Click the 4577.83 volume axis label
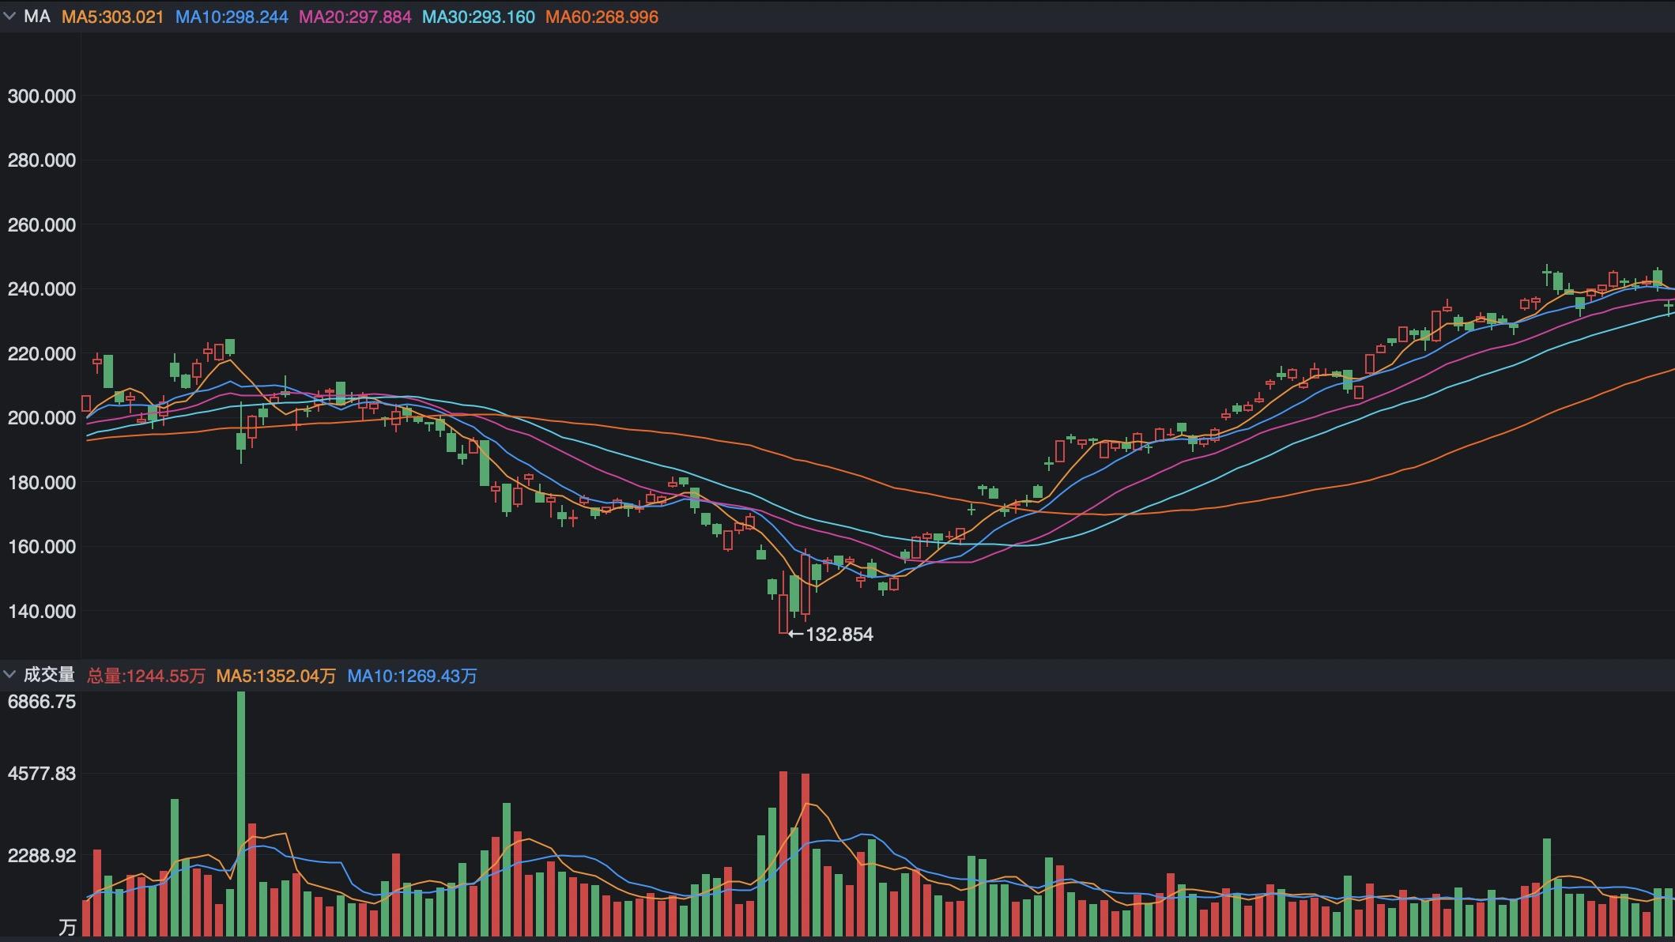Screen dimensions: 1675x942 pyautogui.click(x=42, y=774)
